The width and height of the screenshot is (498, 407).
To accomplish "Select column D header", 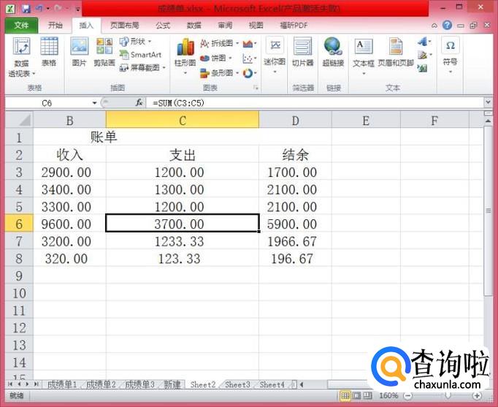I will pos(295,121).
